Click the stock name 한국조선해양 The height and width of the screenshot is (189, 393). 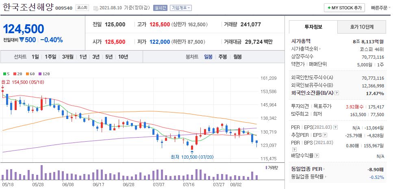pos(28,7)
